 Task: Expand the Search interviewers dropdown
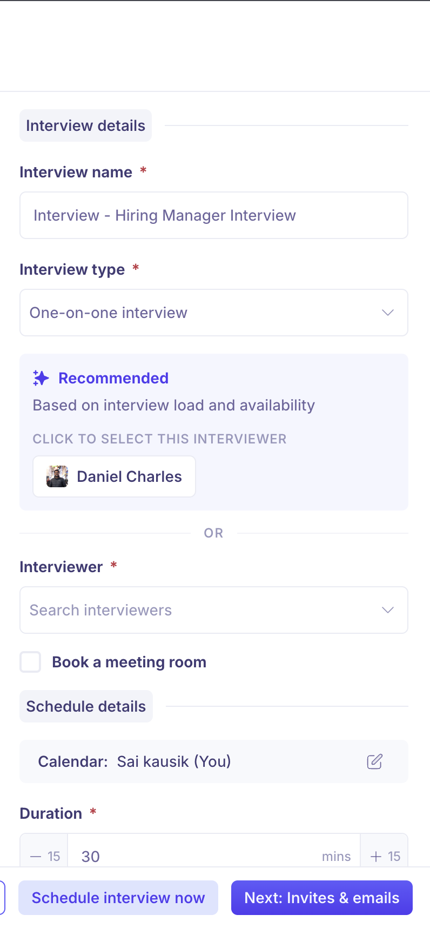pyautogui.click(x=214, y=610)
